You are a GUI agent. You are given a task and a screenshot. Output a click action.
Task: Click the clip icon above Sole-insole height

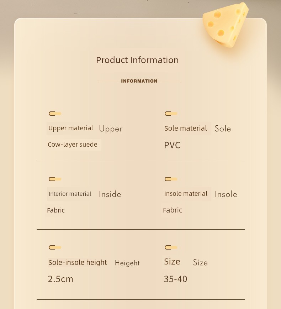pos(55,247)
